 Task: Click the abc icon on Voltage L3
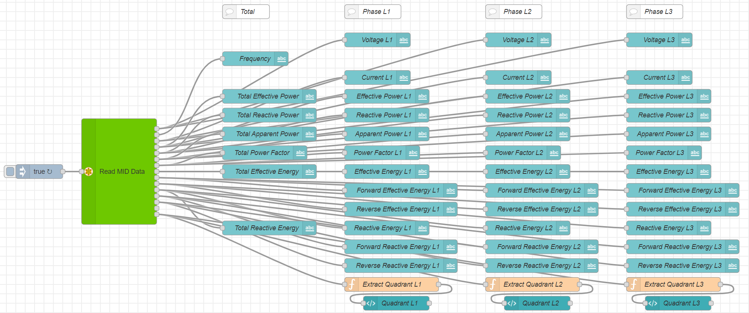(685, 40)
